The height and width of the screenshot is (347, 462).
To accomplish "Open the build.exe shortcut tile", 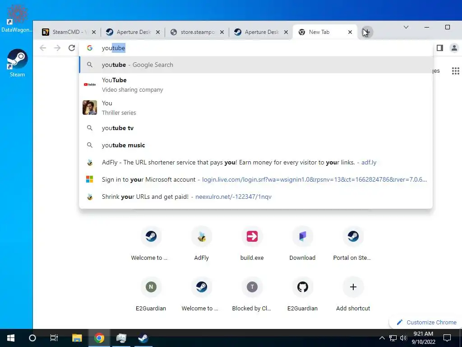I will click(252, 244).
